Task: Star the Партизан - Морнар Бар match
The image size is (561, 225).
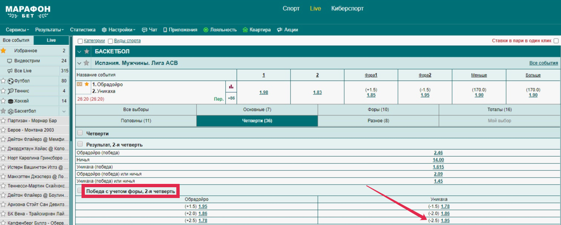Action: tap(3, 121)
